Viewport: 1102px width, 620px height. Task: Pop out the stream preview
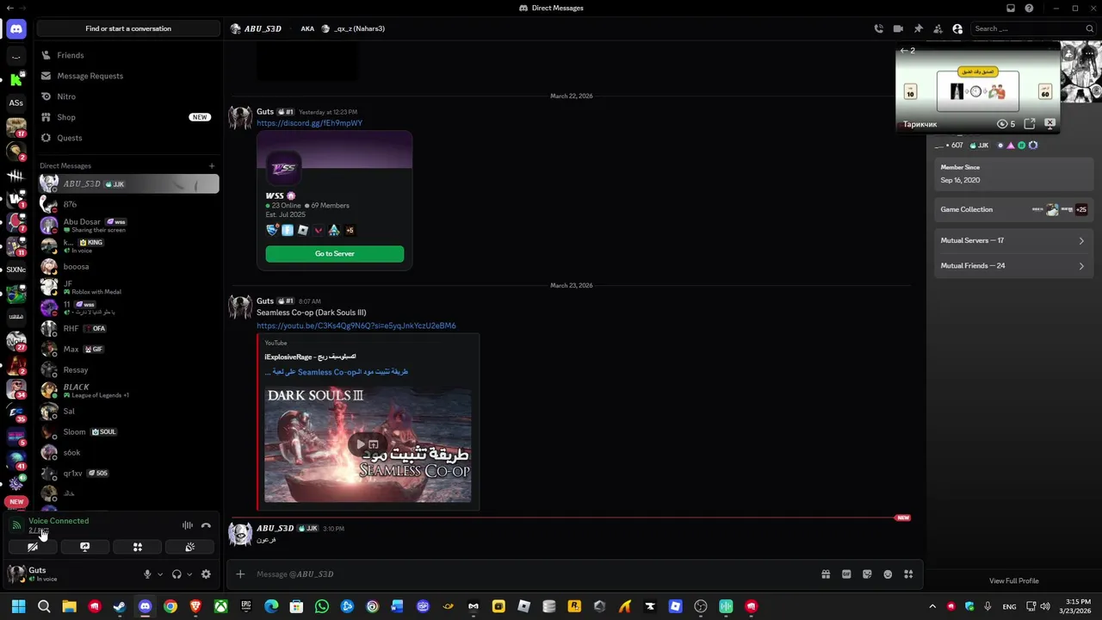point(1030,124)
